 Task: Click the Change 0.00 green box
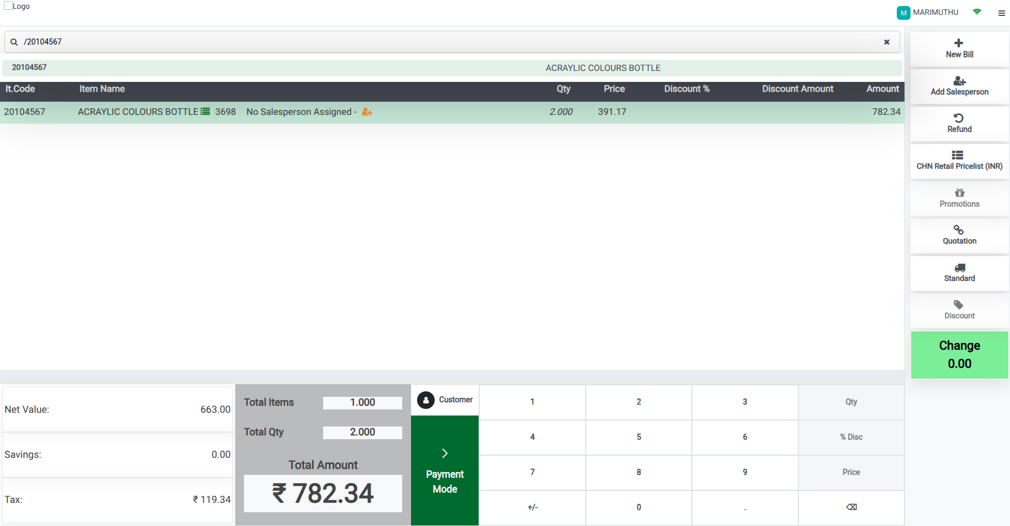click(959, 355)
